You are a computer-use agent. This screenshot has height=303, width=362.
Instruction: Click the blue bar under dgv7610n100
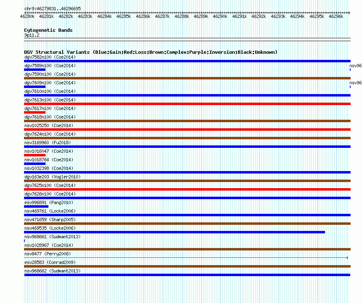(x=187, y=95)
